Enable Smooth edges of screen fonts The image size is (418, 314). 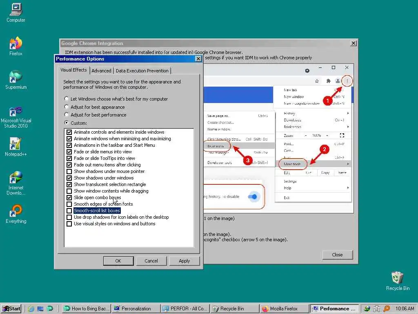click(x=69, y=204)
